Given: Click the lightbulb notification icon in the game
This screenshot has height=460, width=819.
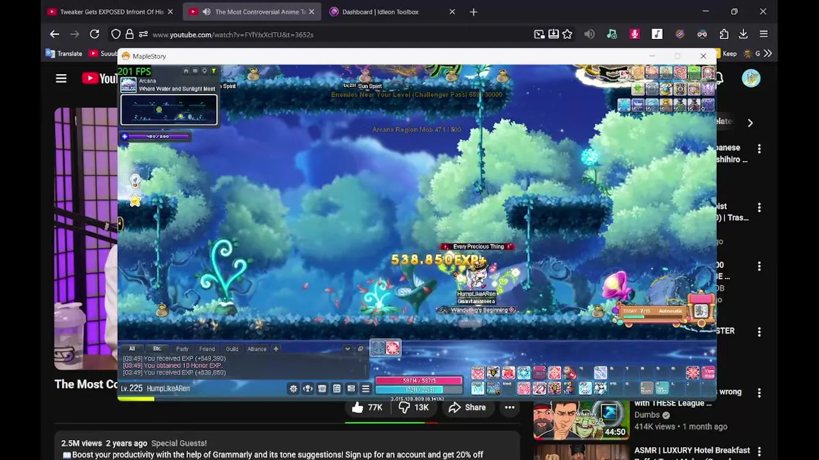Looking at the screenshot, I should pyautogui.click(x=135, y=181).
